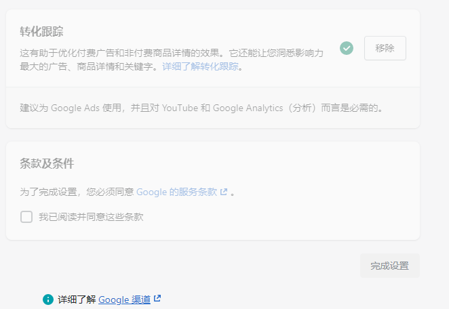449x309 pixels.
Task: Click external link icon after Google 渠道
Action: pos(157,298)
